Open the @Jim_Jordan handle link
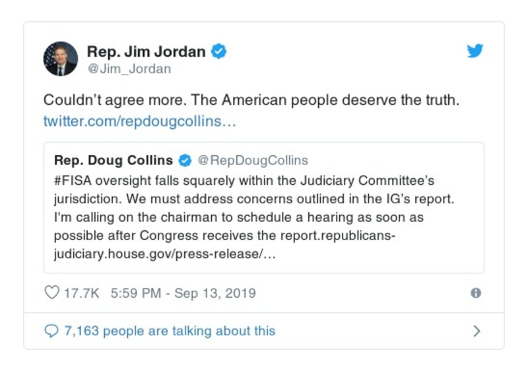This screenshot has width=528, height=371. click(x=129, y=69)
